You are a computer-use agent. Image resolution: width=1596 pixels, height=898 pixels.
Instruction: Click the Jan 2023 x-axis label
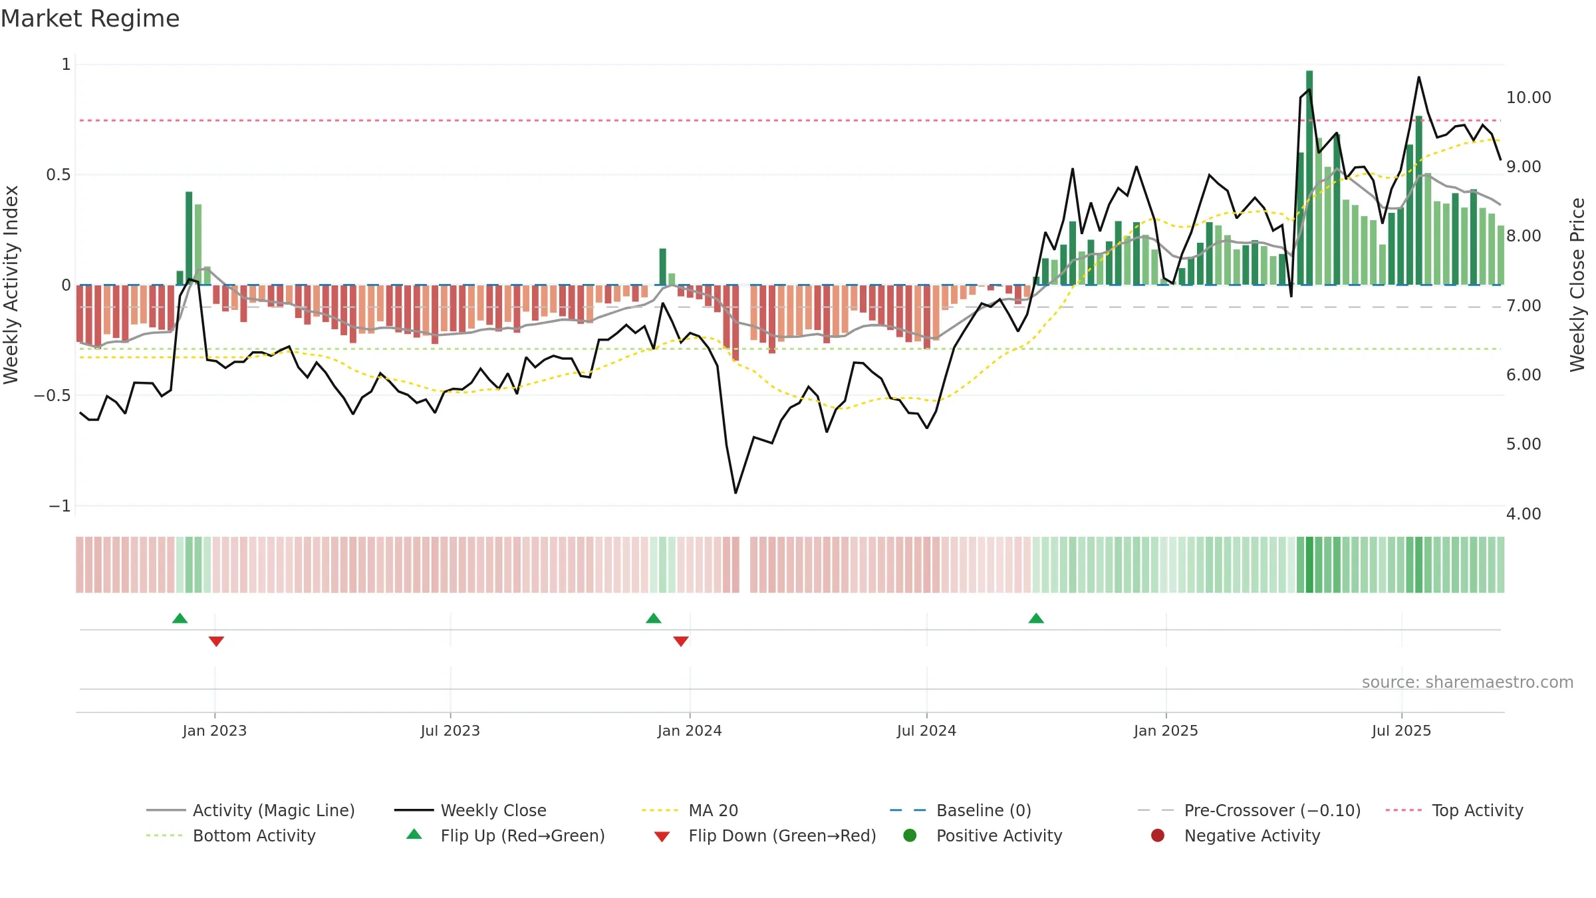[214, 730]
